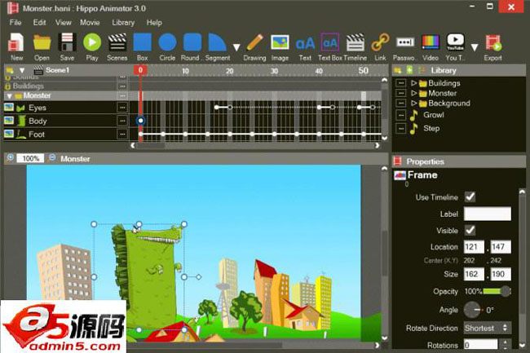Open the scene dropdown arrow beside Scene1
The image size is (530, 353).
click(22, 71)
